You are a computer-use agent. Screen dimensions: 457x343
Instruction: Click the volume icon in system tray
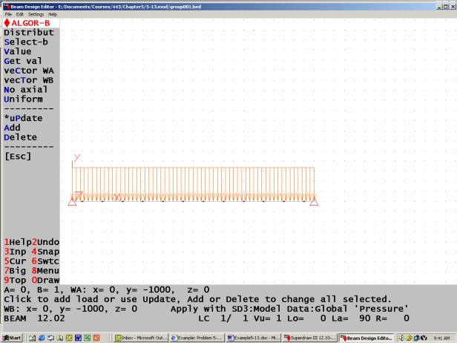point(401,338)
